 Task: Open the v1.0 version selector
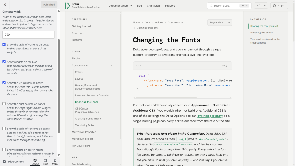coord(261,6)
